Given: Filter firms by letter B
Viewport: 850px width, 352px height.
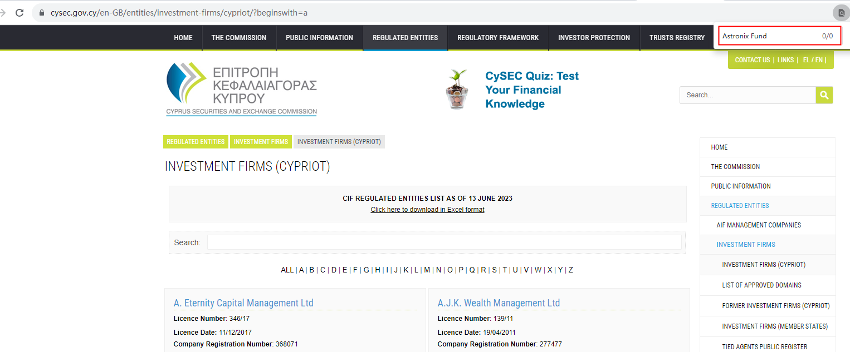Looking at the screenshot, I should click(x=312, y=270).
